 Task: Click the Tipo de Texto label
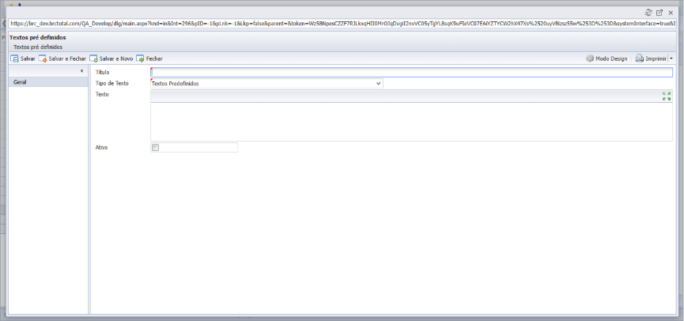[x=112, y=83]
